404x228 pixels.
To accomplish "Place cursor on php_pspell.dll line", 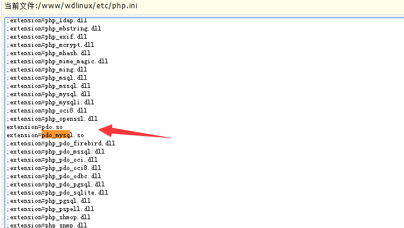I will pos(51,209).
